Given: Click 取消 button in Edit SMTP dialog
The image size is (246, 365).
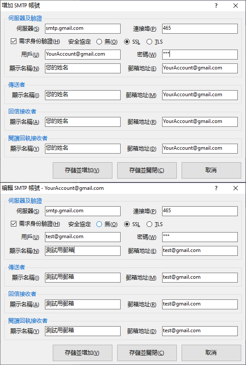Looking at the screenshot, I should coord(211,353).
